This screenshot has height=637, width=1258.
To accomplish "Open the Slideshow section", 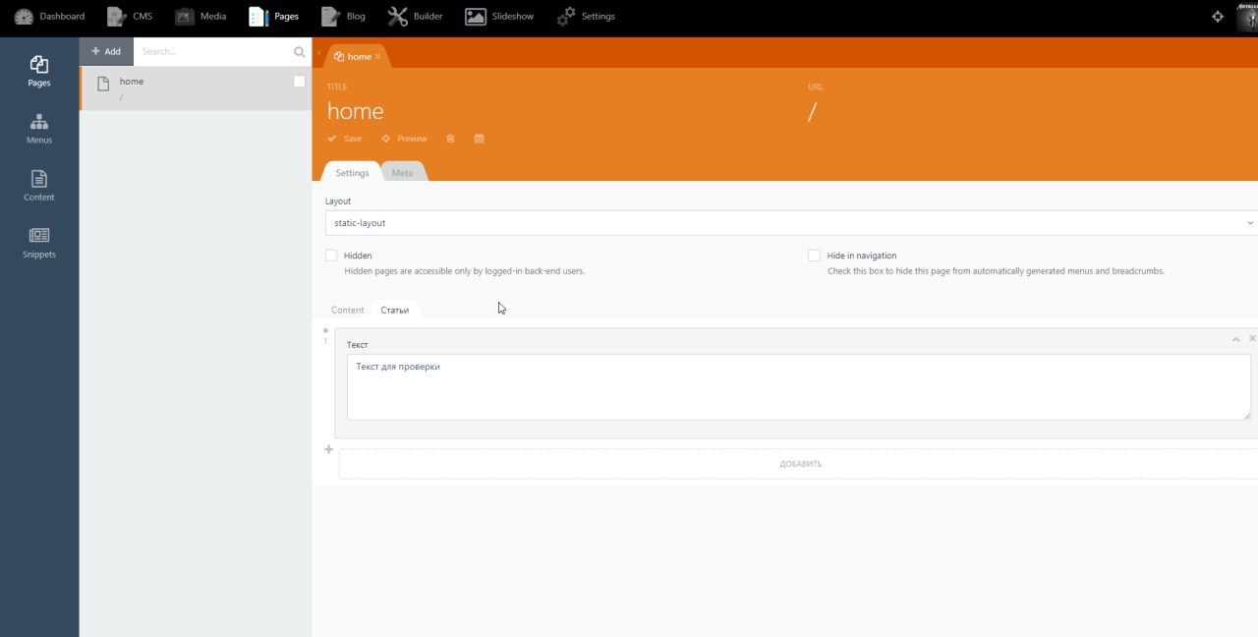I will coord(499,17).
